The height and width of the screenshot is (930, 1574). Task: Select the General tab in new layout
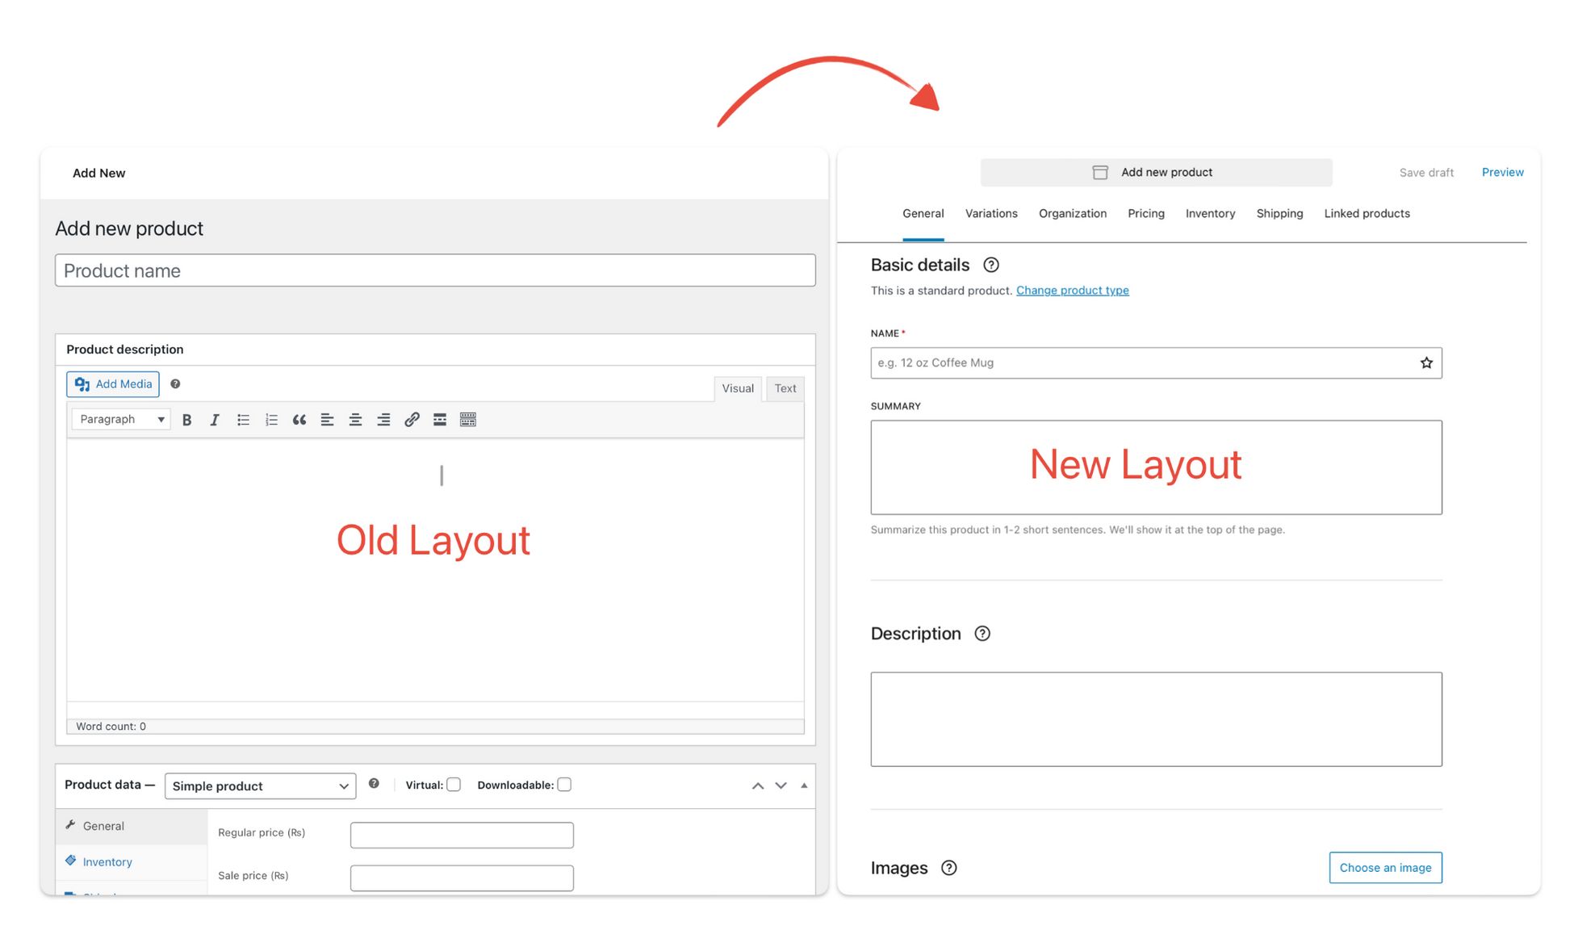[x=923, y=214]
